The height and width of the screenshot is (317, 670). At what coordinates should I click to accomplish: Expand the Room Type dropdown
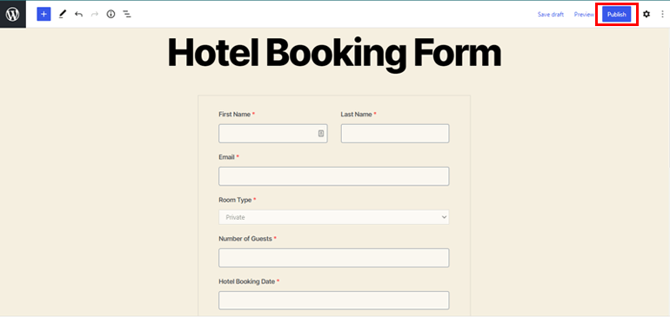pyautogui.click(x=334, y=217)
